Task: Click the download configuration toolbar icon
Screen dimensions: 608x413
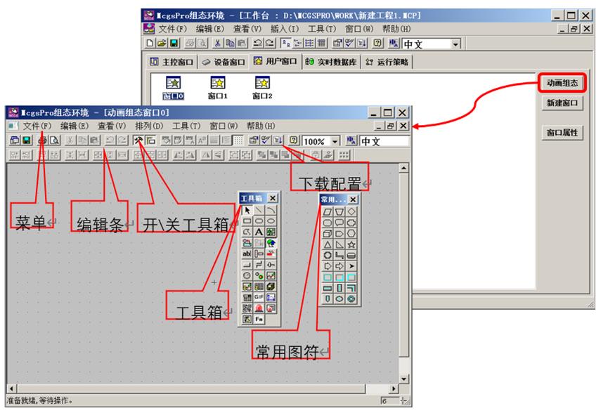Action: 278,140
